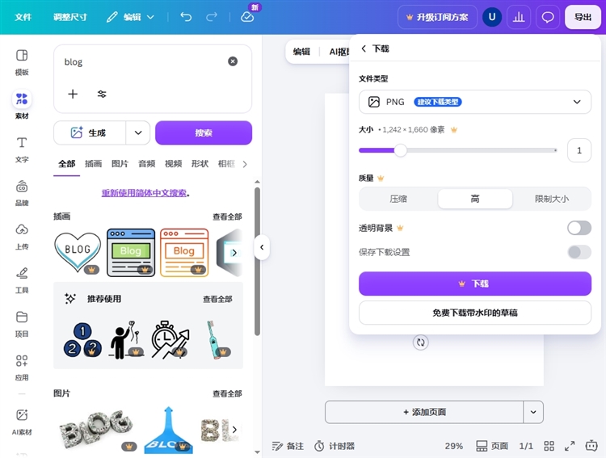
Task: Toggle 透明背景 transparent background switch
Action: point(579,228)
